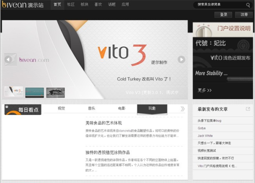The height and width of the screenshot is (183, 255).
Task: Open the Jack White article link
Action: (205, 136)
